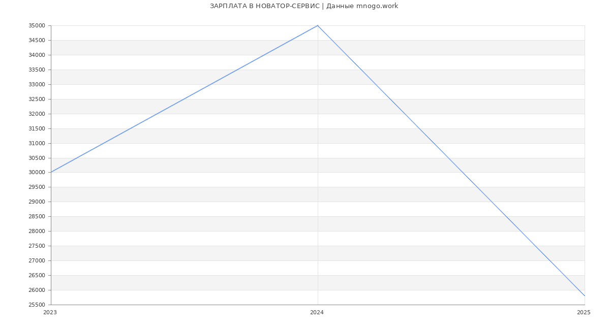This screenshot has height=330, width=610.
Task: Click the 30000 y-axis value
Action: pos(37,172)
